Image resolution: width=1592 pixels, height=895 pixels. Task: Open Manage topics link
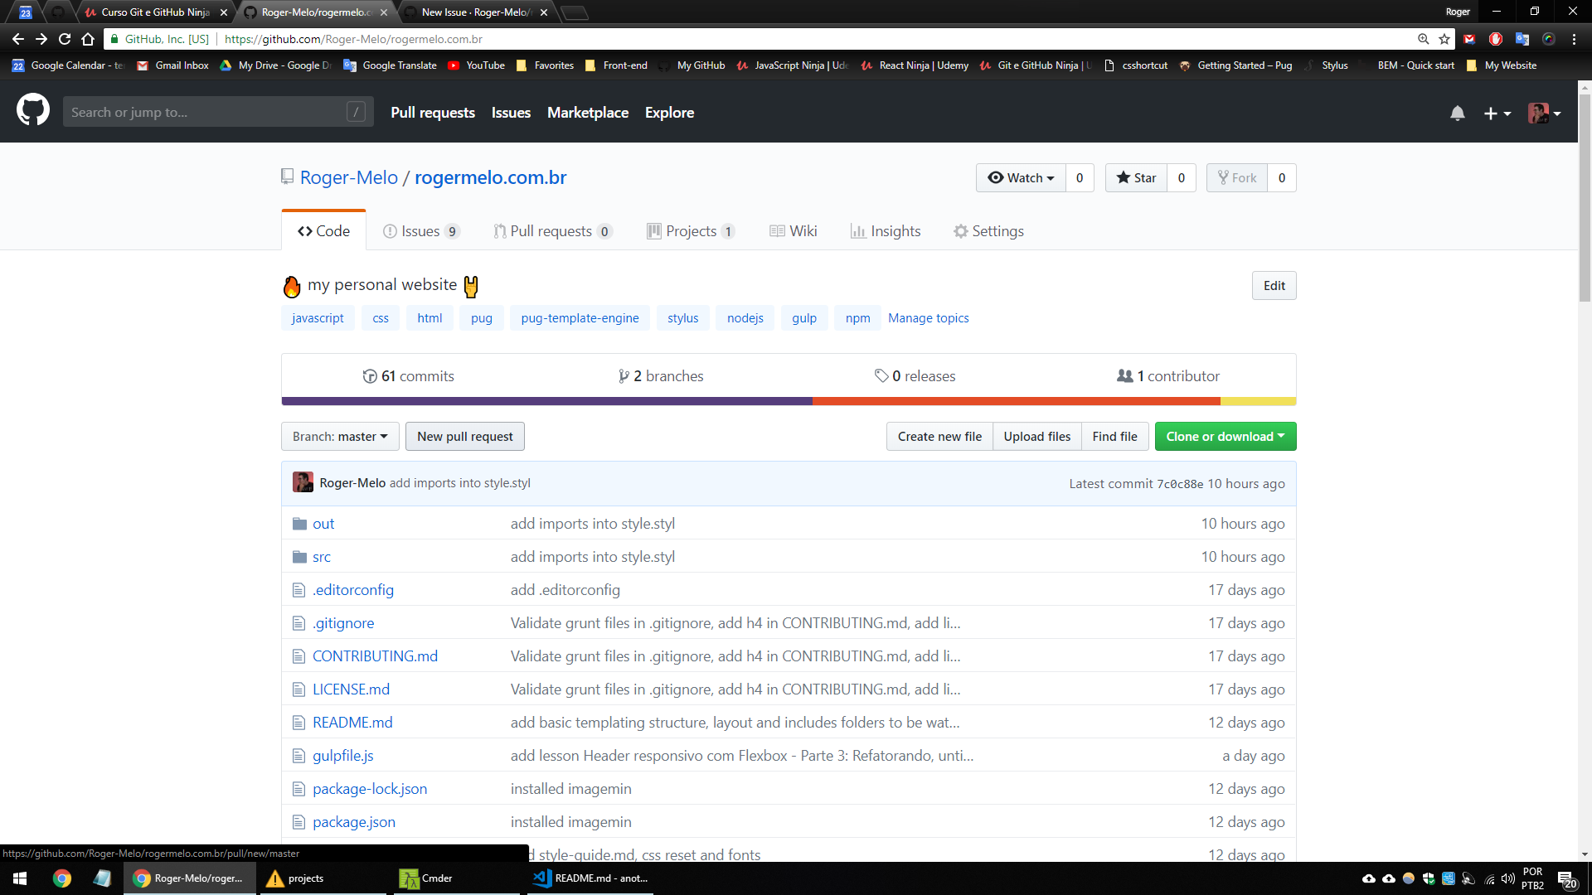tap(928, 317)
